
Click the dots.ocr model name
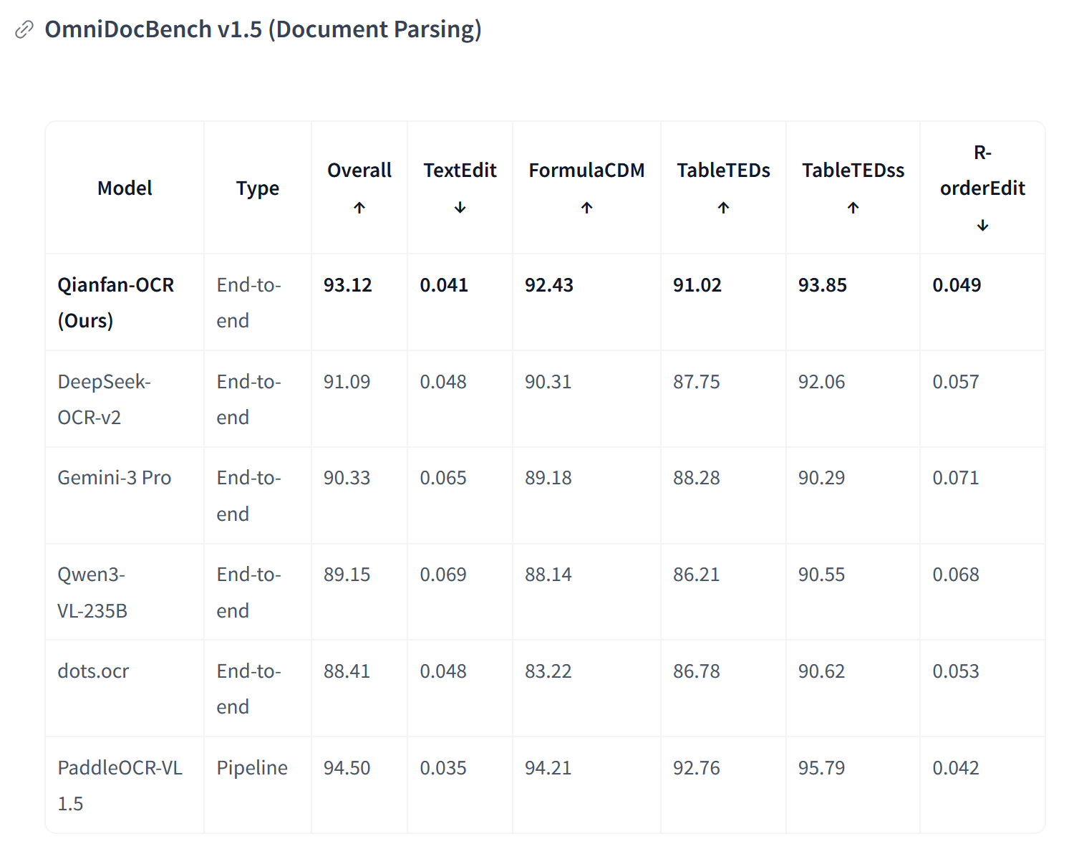pyautogui.click(x=93, y=671)
